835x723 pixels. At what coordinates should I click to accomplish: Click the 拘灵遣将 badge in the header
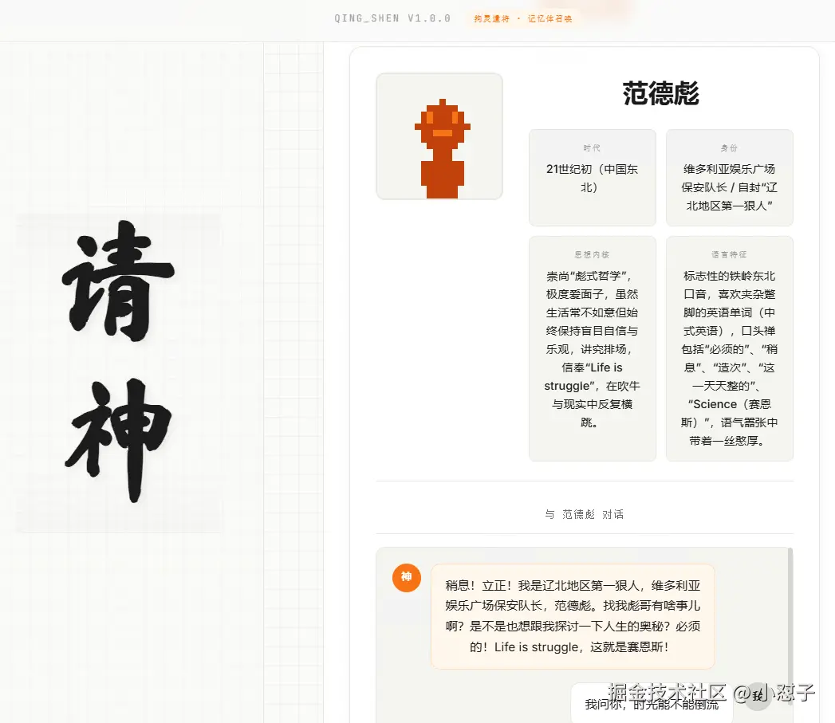[x=492, y=18]
